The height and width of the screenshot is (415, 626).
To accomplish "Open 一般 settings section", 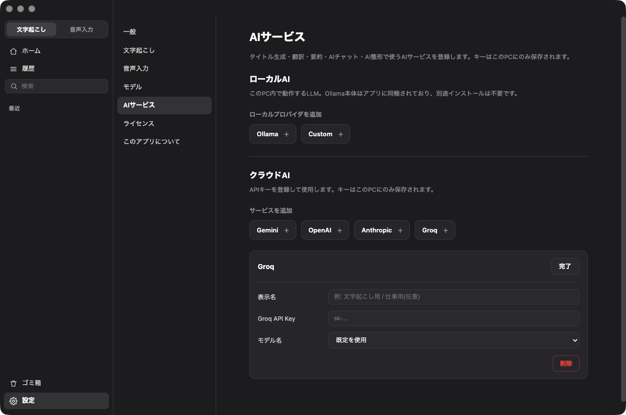I will [164, 32].
